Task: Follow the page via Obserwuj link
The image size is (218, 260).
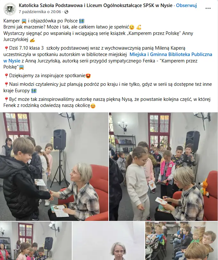Action: pos(186,5)
